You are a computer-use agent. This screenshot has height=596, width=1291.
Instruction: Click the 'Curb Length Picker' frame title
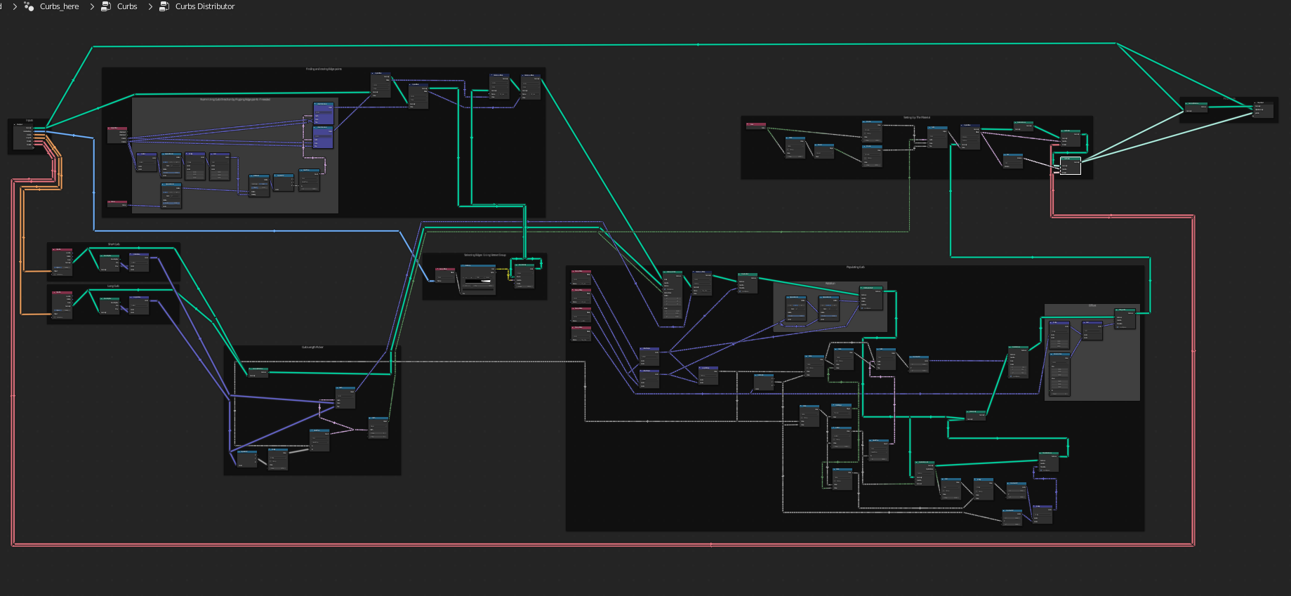pyautogui.click(x=312, y=347)
